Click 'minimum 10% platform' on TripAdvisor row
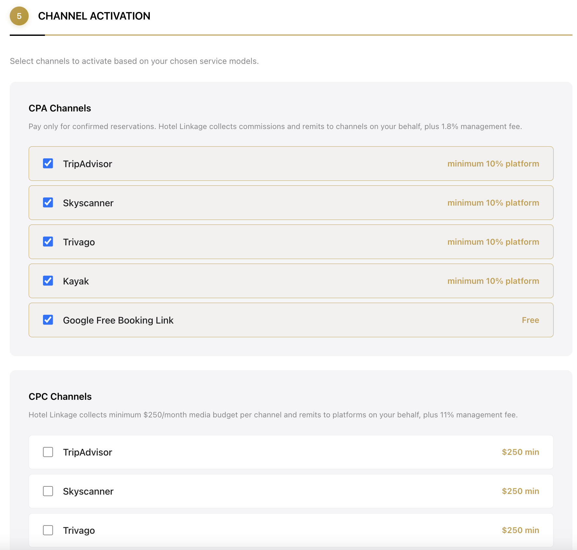Image resolution: width=577 pixels, height=550 pixels. point(493,164)
